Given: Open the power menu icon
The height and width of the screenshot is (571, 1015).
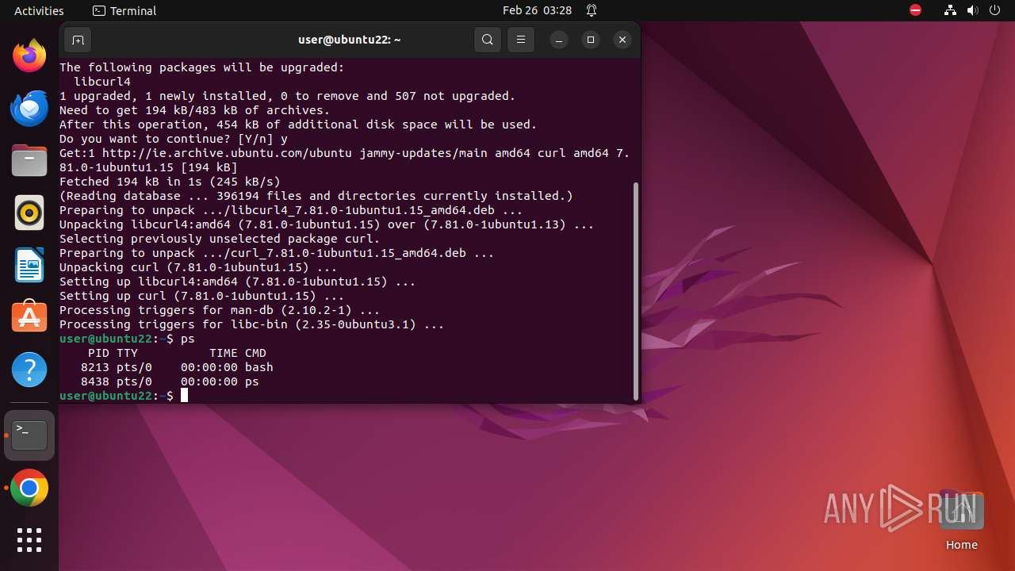Looking at the screenshot, I should click(x=995, y=10).
